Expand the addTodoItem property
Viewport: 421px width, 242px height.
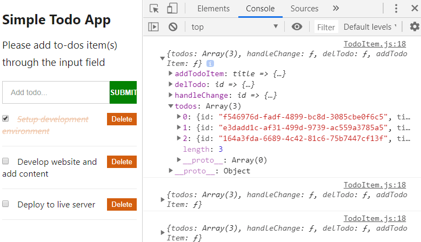[170, 73]
